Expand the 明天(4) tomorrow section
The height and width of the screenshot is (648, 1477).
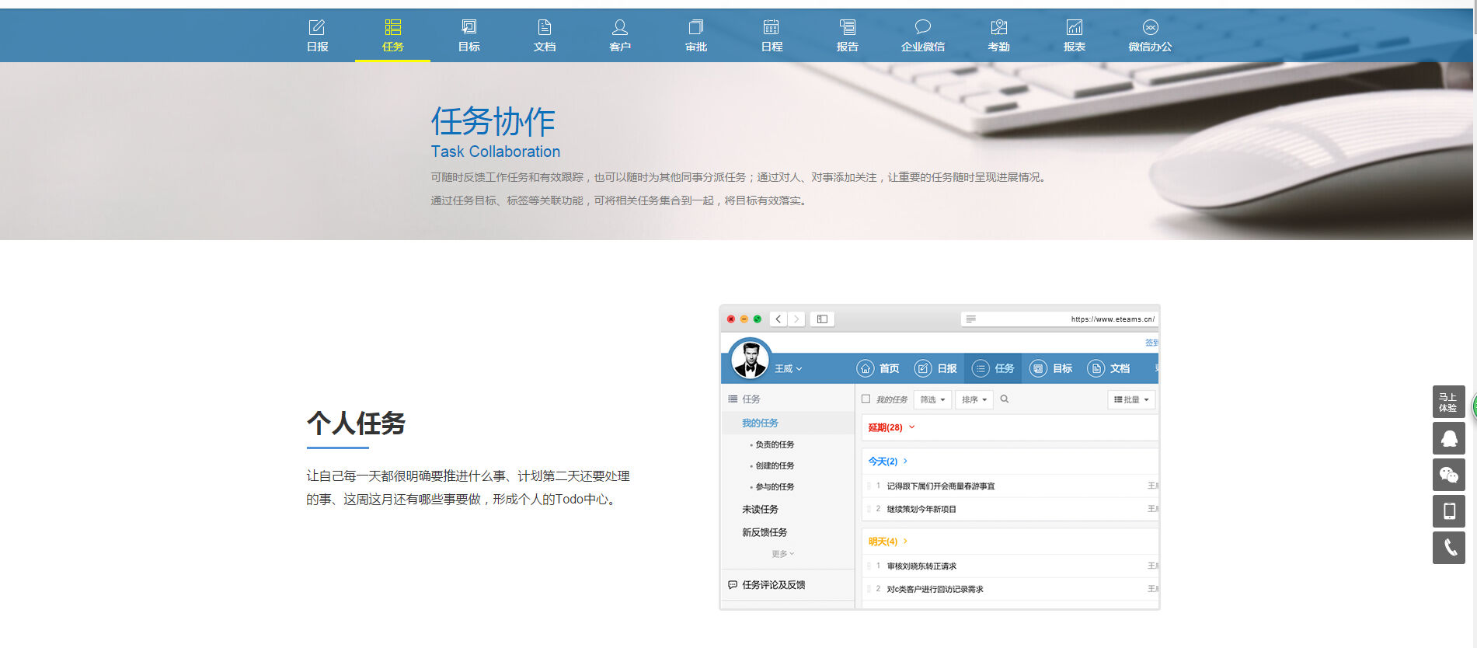887,542
